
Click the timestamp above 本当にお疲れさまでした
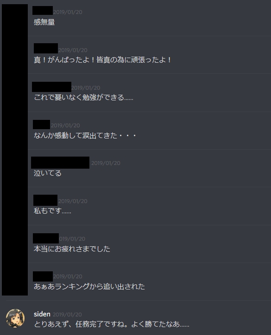point(72,239)
